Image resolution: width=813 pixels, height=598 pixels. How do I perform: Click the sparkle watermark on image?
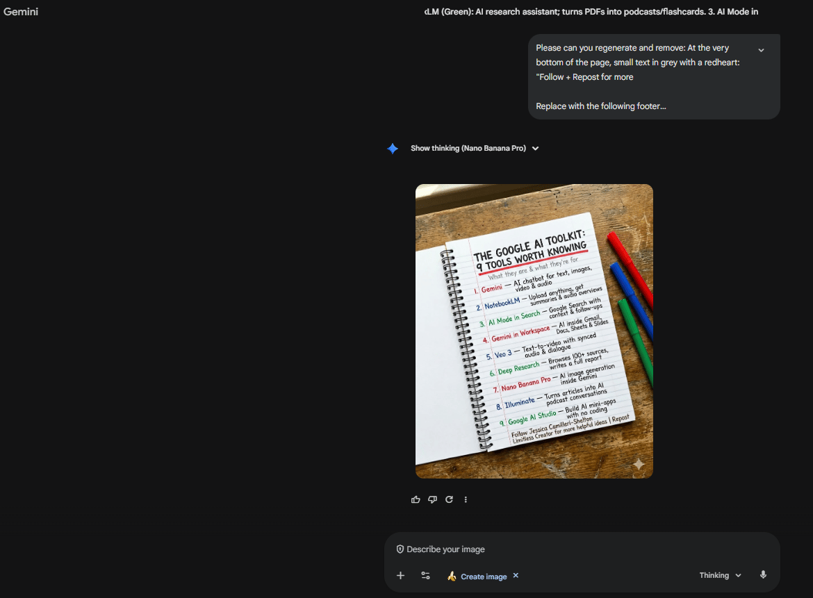point(639,465)
